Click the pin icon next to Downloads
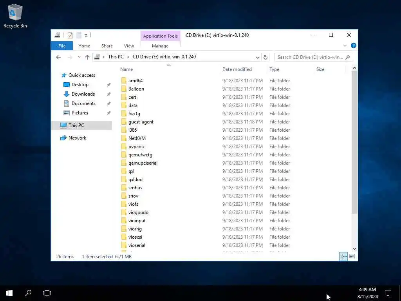The image size is (401, 301). (109, 94)
